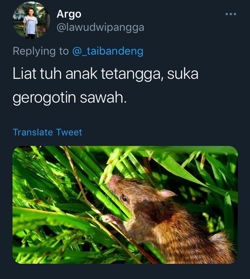The height and width of the screenshot is (279, 250).
Task: Click the word 'anak' in the tweet
Action: coord(81,73)
